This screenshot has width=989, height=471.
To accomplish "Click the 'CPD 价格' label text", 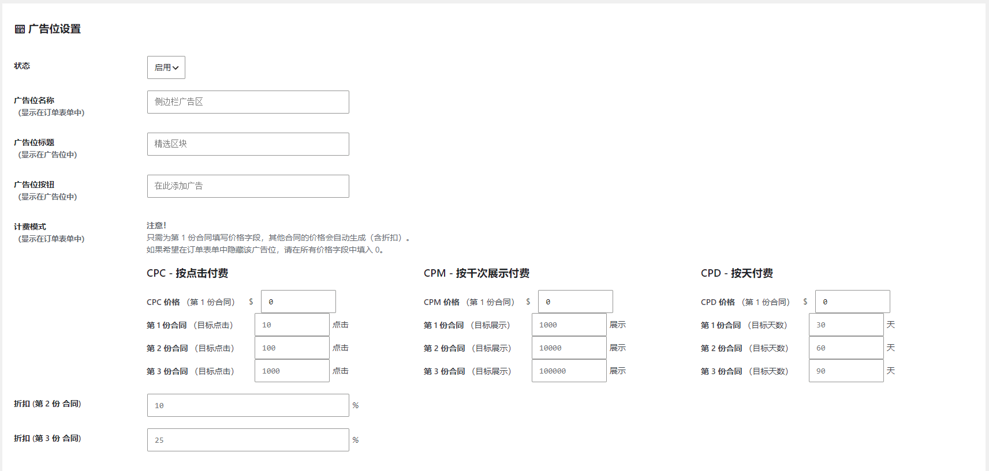I will [x=718, y=302].
